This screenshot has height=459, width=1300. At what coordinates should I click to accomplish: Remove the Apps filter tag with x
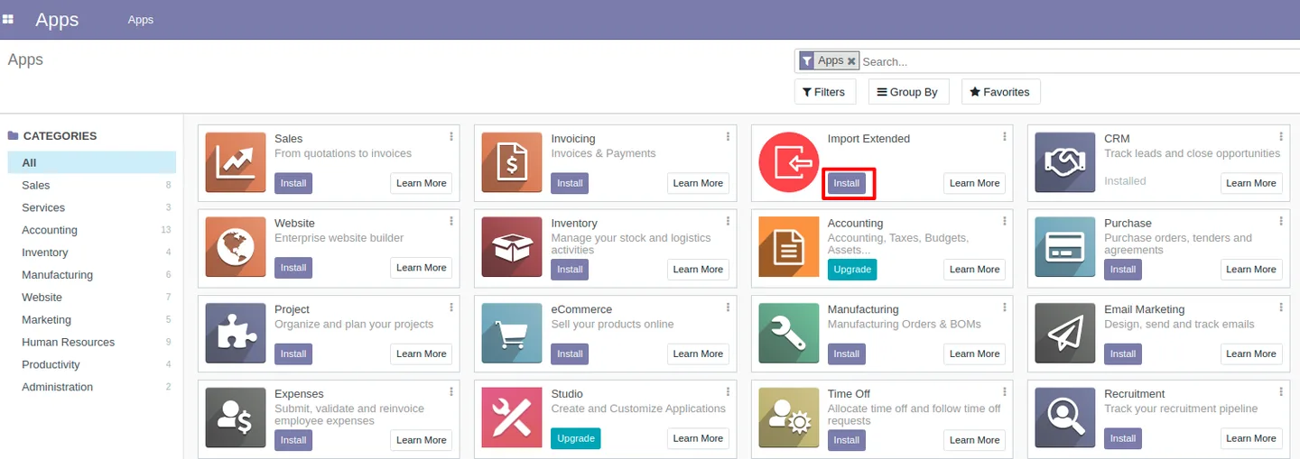tap(851, 61)
